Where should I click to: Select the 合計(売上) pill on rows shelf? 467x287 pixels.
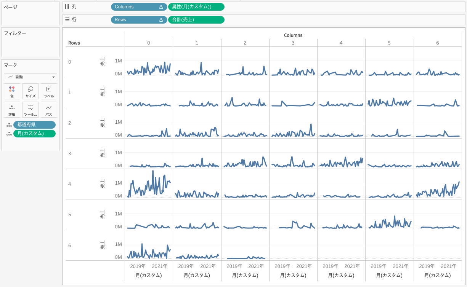(x=196, y=20)
